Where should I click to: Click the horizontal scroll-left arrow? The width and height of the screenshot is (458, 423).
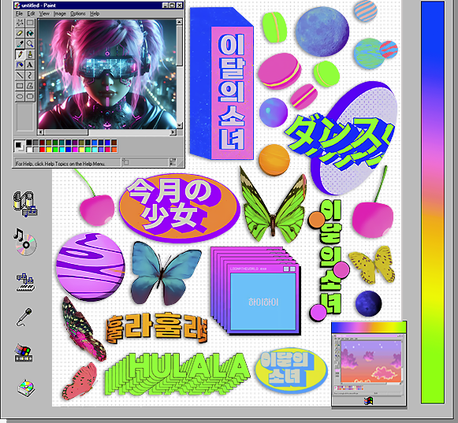click(x=41, y=132)
